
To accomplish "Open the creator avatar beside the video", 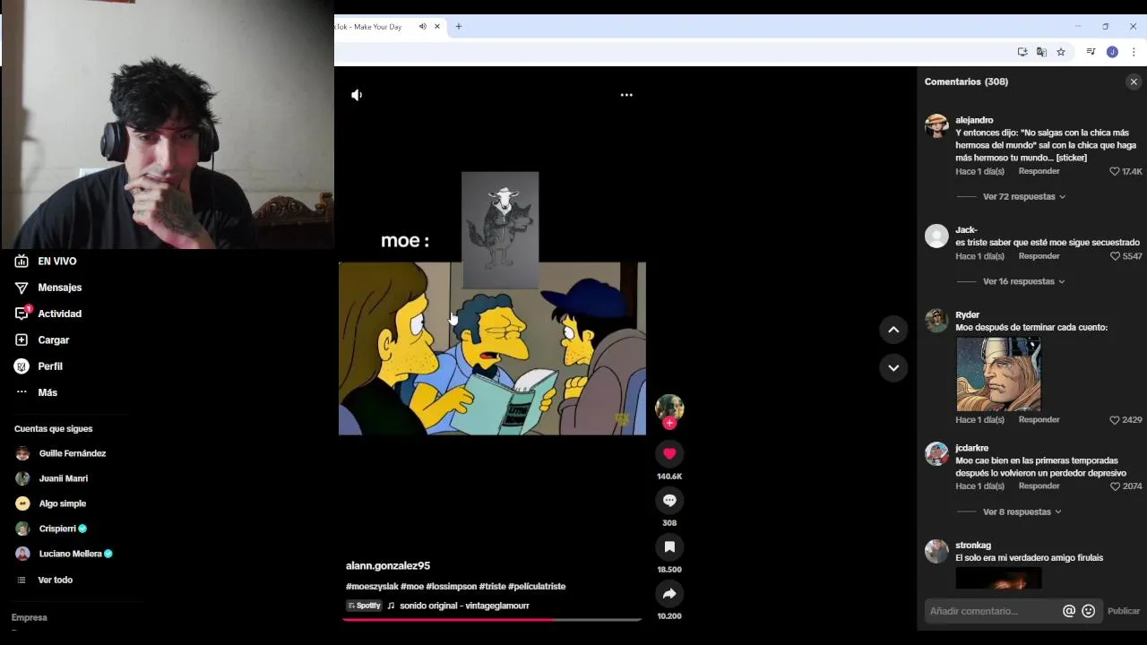I will click(x=669, y=408).
